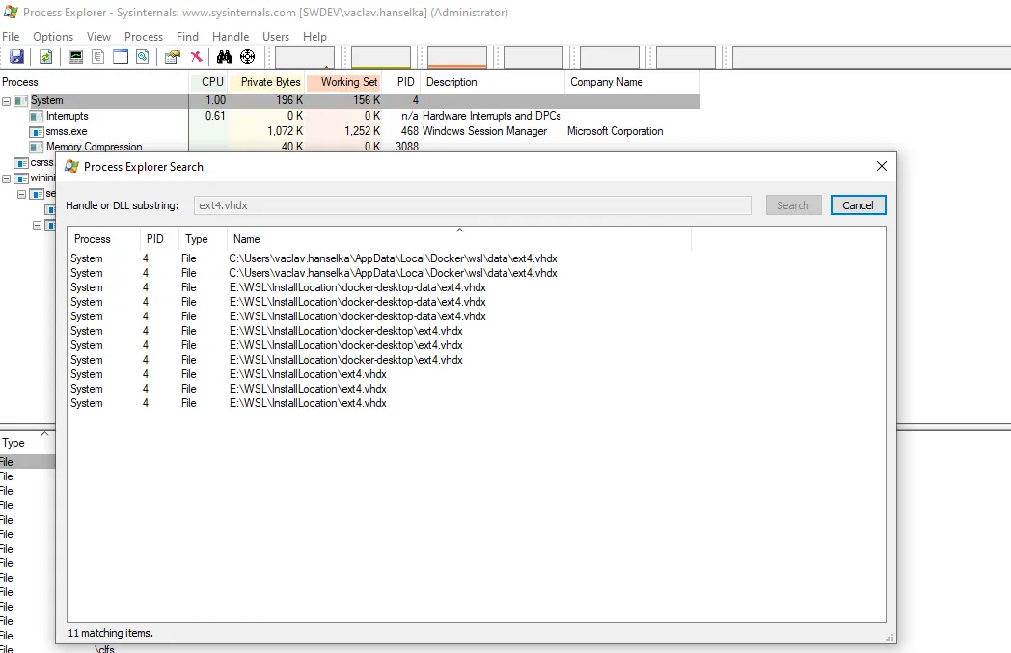Sort search results by Type column
This screenshot has width=1011, height=653.
[202, 239]
